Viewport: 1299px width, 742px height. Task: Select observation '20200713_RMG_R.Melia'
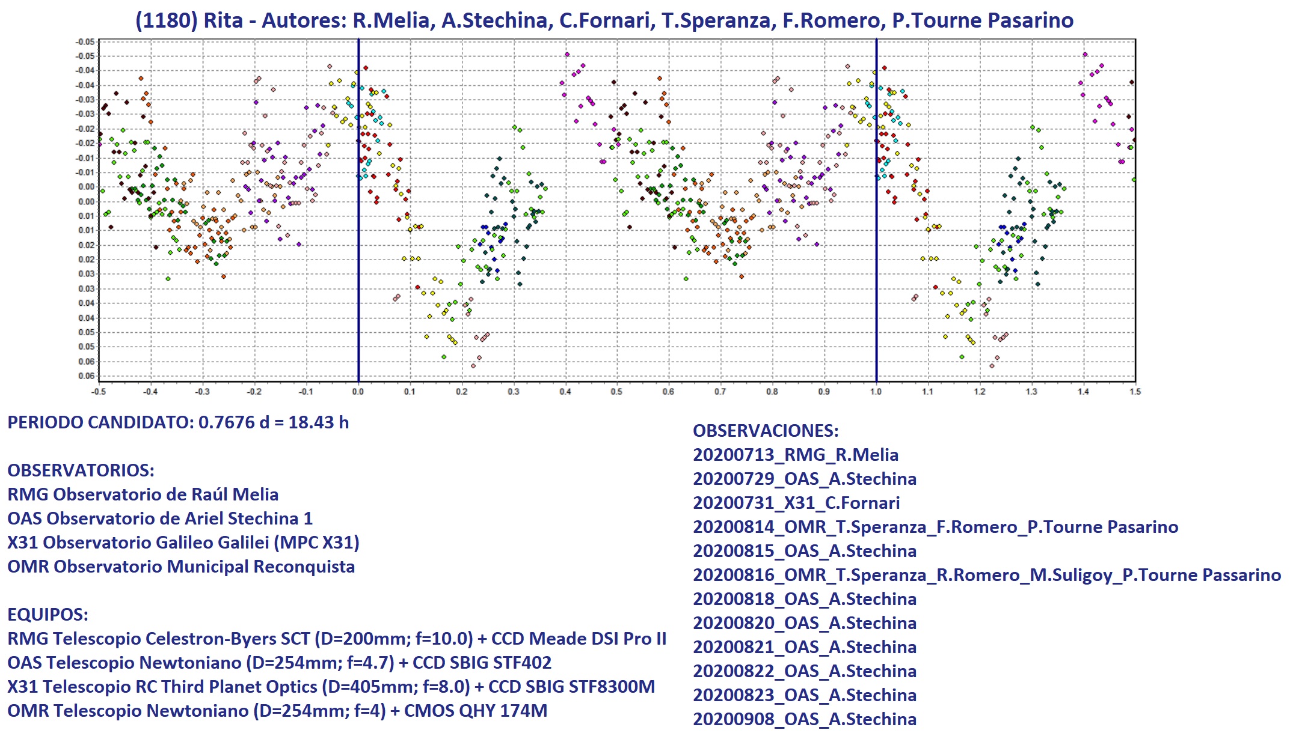pyautogui.click(x=796, y=455)
